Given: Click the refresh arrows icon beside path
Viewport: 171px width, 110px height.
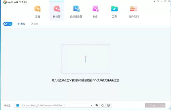Looking at the screenshot, I should pyautogui.click(x=103, y=105).
